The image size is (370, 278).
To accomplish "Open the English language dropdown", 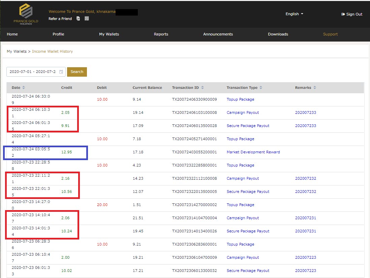I will pos(294,14).
